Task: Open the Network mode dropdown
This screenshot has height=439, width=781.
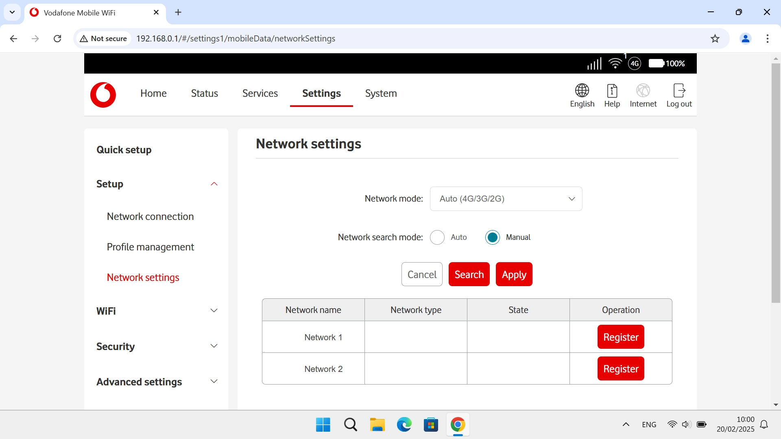Action: point(506,199)
